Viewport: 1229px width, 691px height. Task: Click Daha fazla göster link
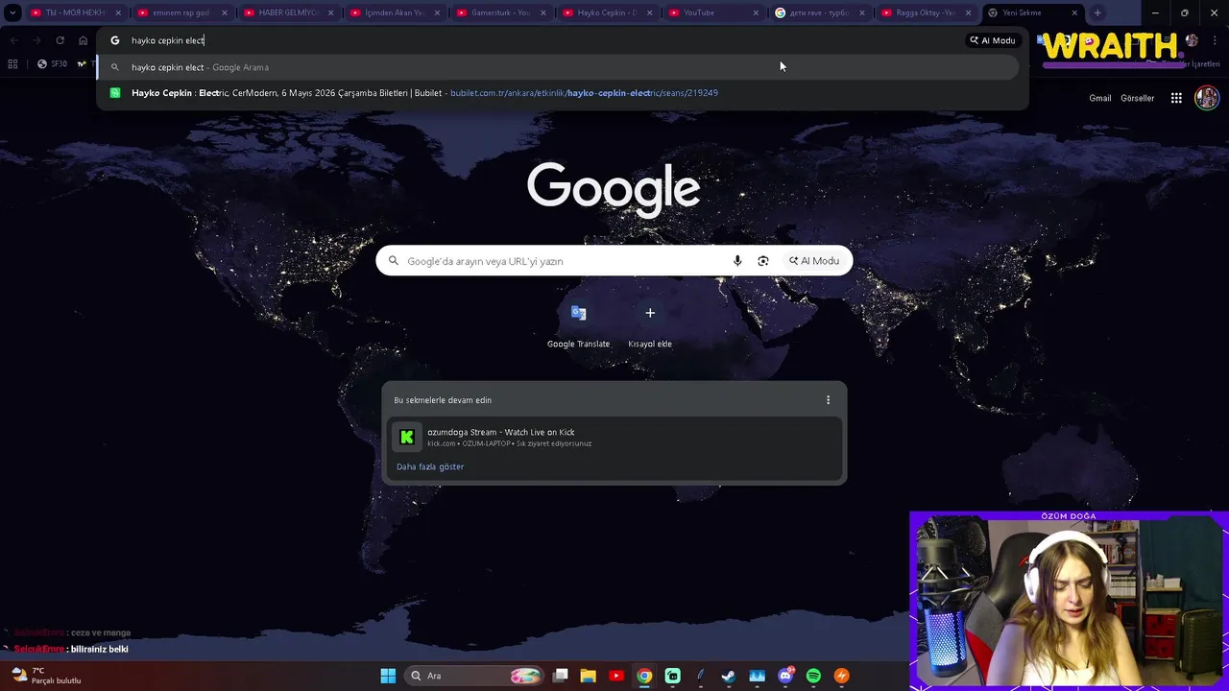[x=430, y=466]
